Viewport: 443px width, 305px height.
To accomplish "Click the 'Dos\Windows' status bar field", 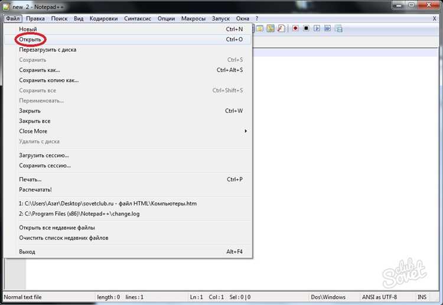I will [x=328, y=297].
